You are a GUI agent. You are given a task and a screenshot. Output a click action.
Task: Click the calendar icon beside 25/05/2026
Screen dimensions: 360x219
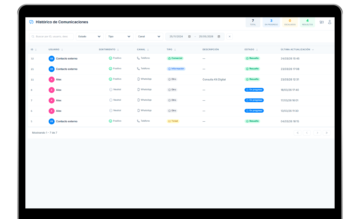[x=219, y=37]
